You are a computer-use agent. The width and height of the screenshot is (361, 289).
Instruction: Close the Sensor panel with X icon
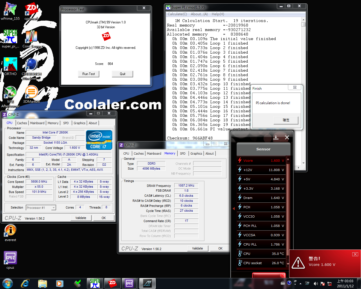287,137
